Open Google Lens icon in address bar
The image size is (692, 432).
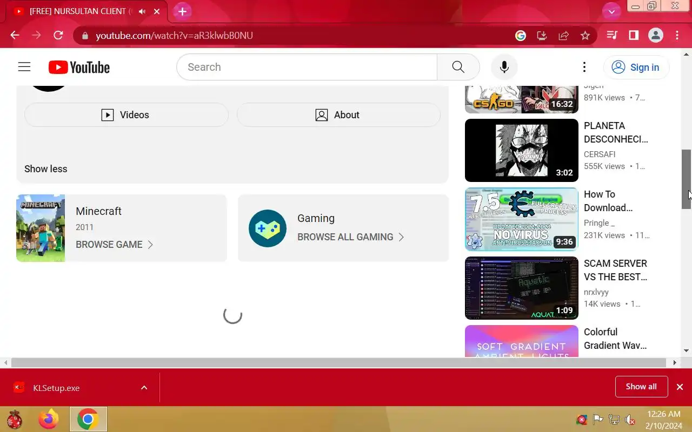[521, 35]
